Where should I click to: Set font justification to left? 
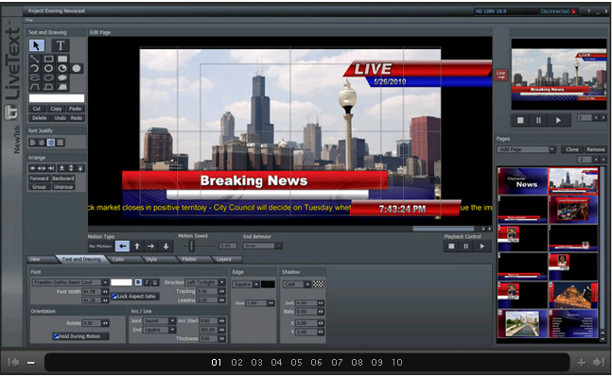(33, 143)
